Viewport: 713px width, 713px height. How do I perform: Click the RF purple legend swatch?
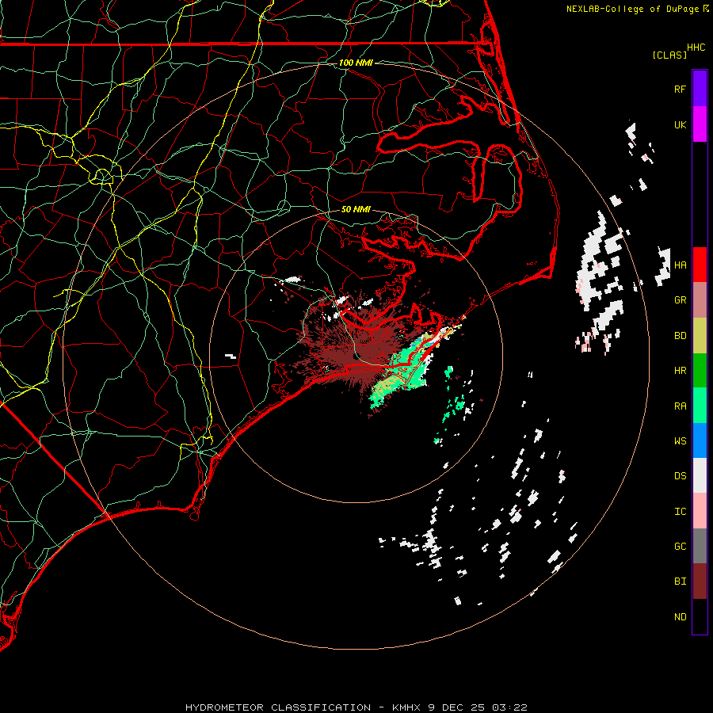tap(700, 89)
